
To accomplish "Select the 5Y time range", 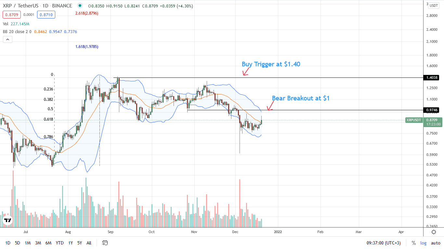I will point(79,243).
